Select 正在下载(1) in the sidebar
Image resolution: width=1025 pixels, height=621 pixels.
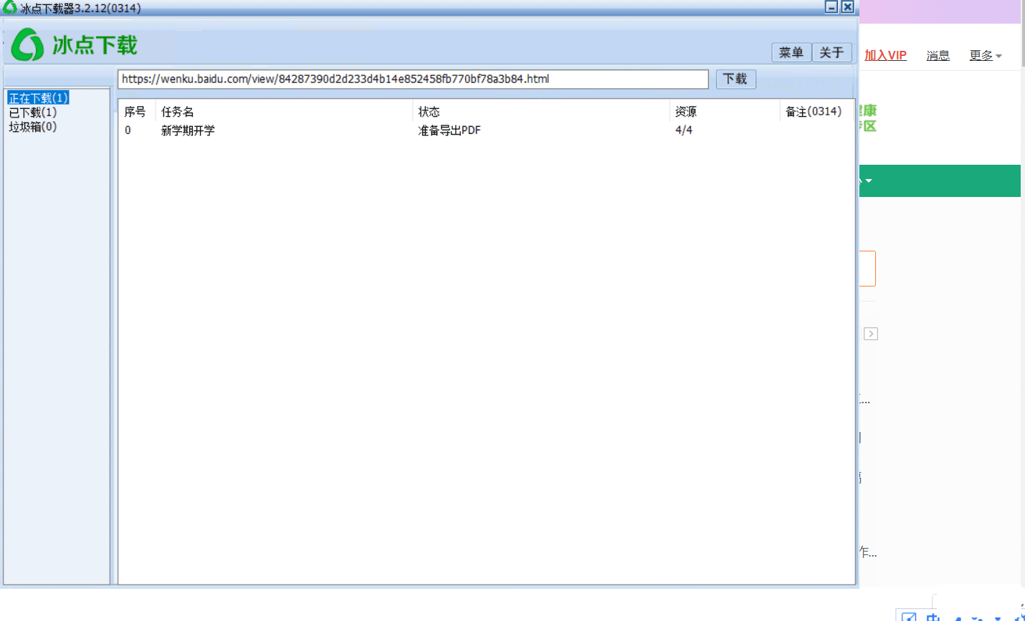[38, 97]
